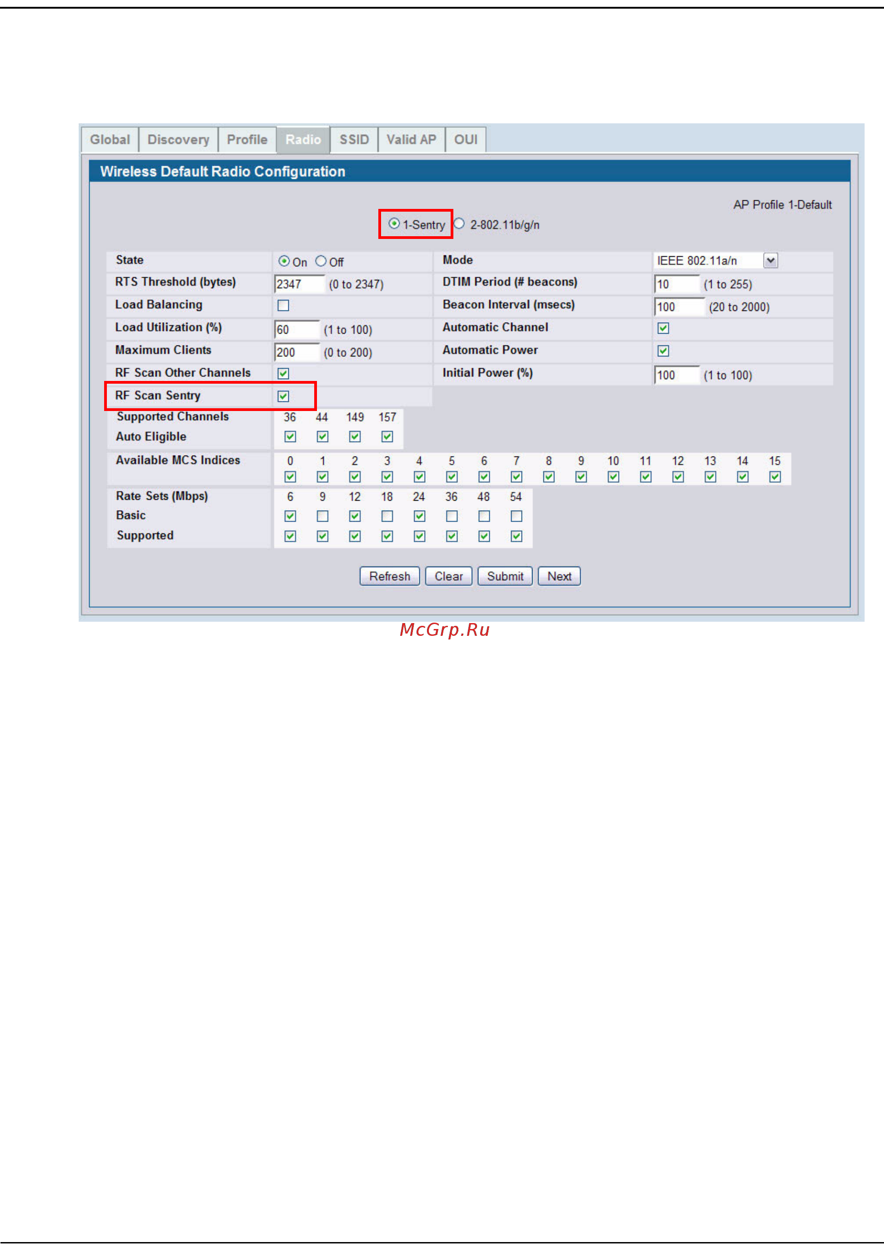Go to the SSID tab
This screenshot has width=884, height=1258.
tap(354, 140)
